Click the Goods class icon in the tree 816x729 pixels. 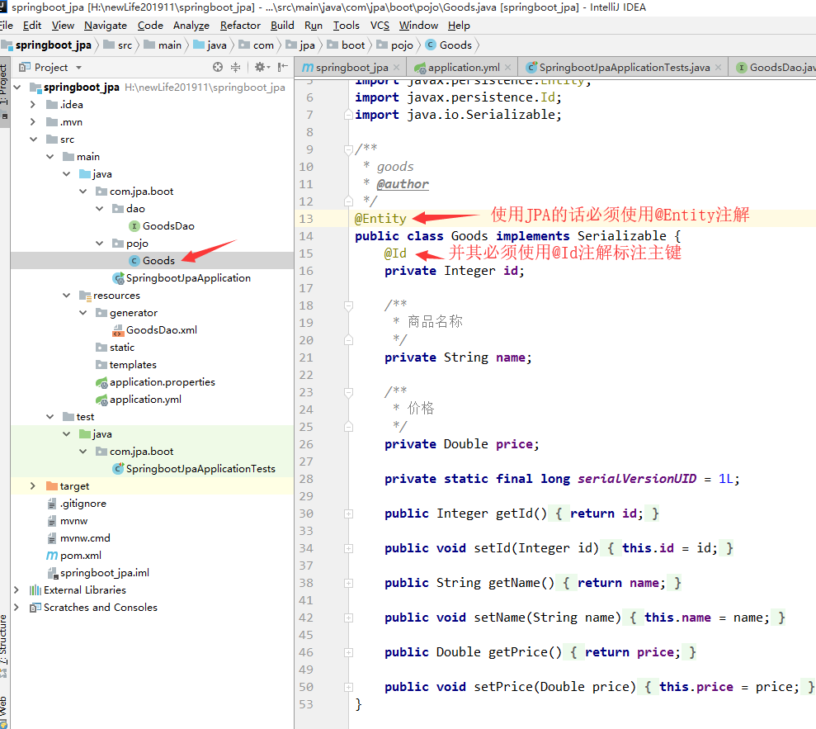pos(137,260)
